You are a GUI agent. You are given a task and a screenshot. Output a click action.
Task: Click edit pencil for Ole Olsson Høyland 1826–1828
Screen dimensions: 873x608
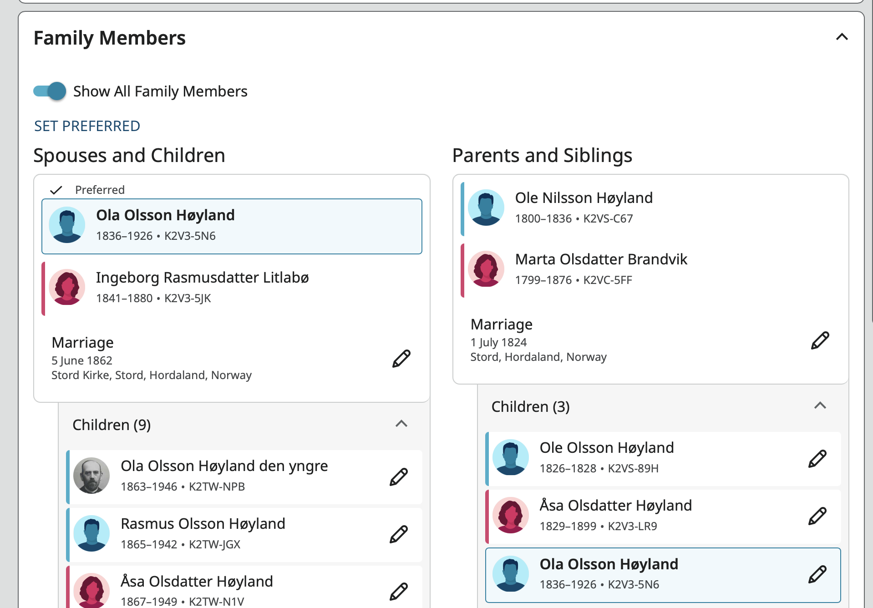click(817, 459)
